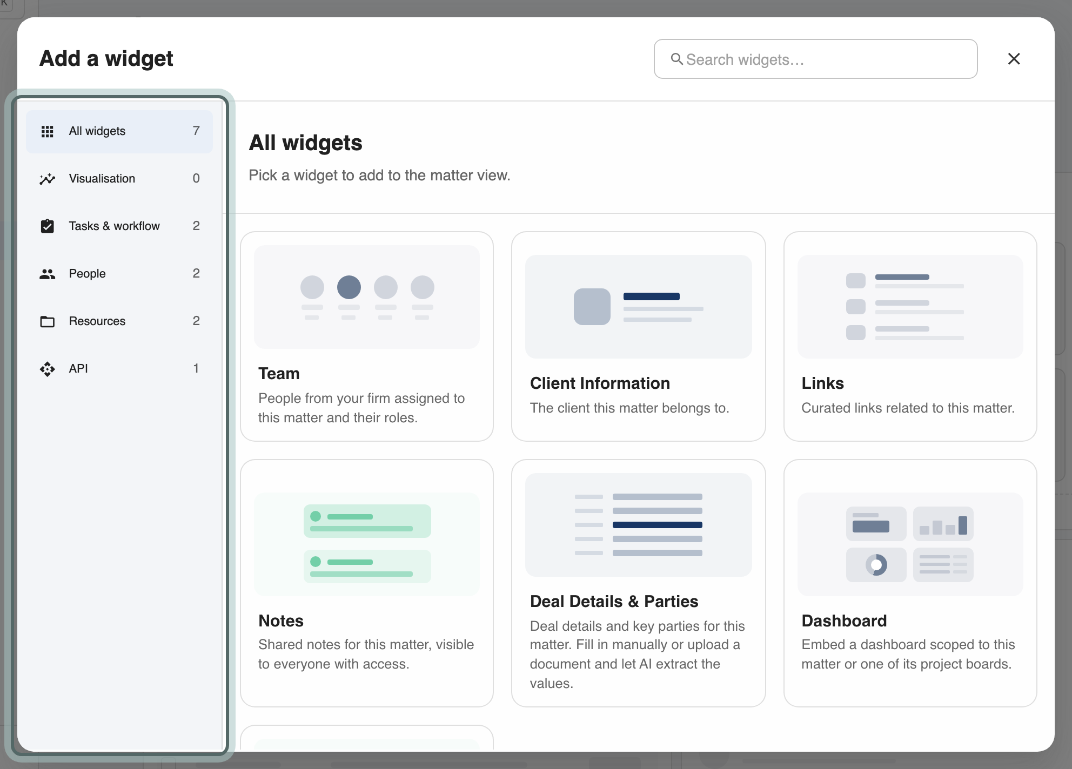Click the Notes green preview thumbnail
This screenshot has height=769, width=1072.
click(367, 544)
